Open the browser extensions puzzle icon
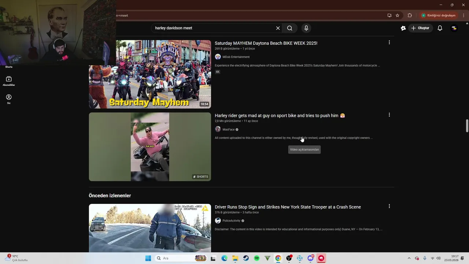Image resolution: width=469 pixels, height=264 pixels. pos(410,15)
